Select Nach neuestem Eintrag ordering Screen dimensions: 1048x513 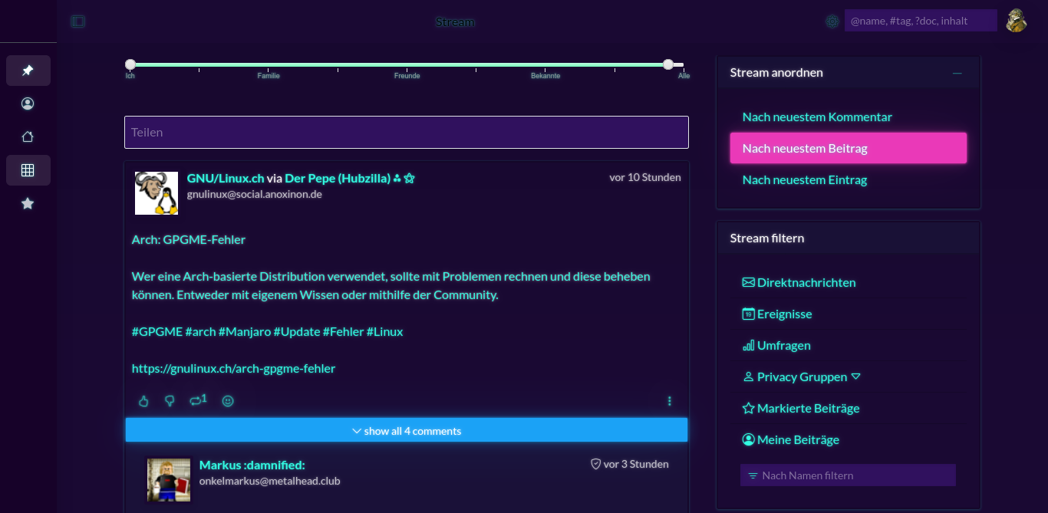click(x=804, y=180)
